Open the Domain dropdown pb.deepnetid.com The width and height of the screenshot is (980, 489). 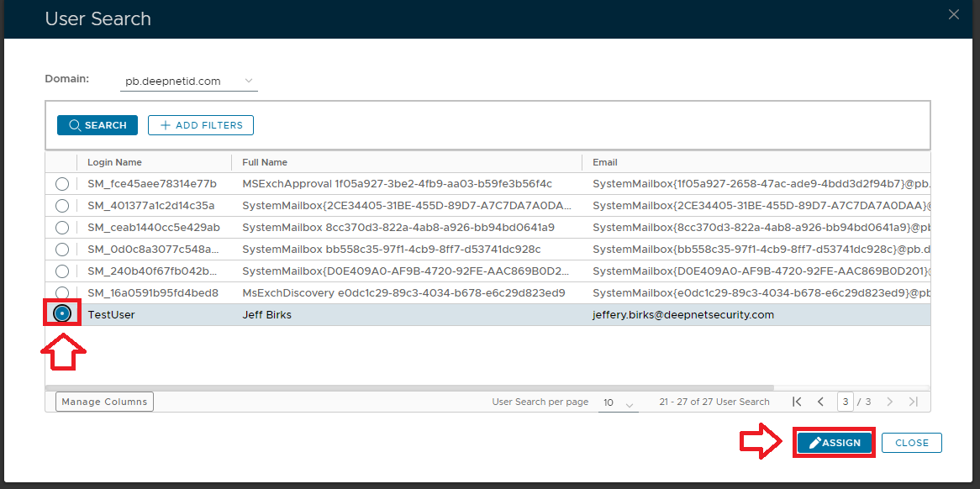click(189, 81)
